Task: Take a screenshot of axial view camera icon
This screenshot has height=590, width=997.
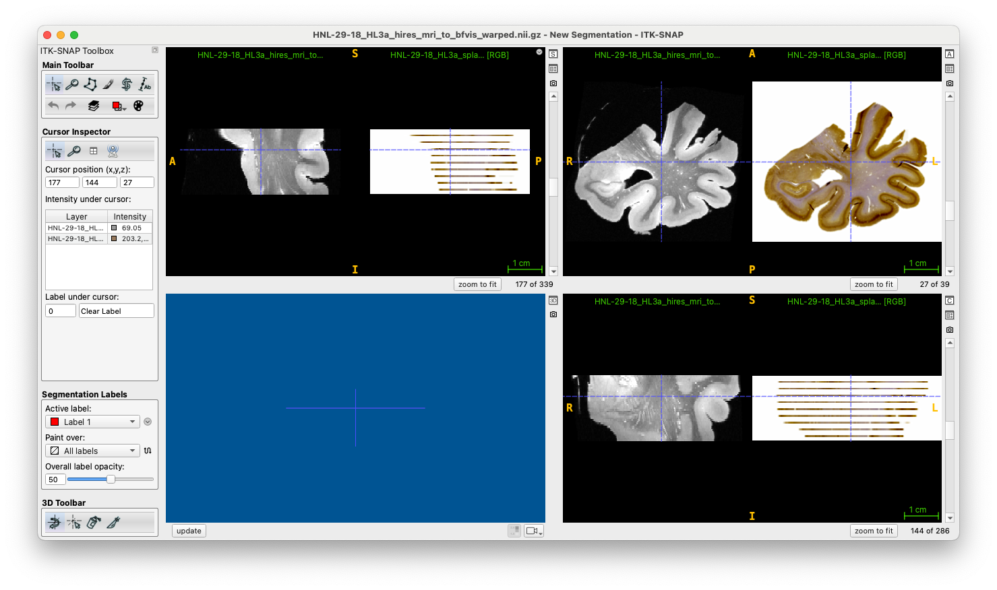Action: pyautogui.click(x=949, y=84)
